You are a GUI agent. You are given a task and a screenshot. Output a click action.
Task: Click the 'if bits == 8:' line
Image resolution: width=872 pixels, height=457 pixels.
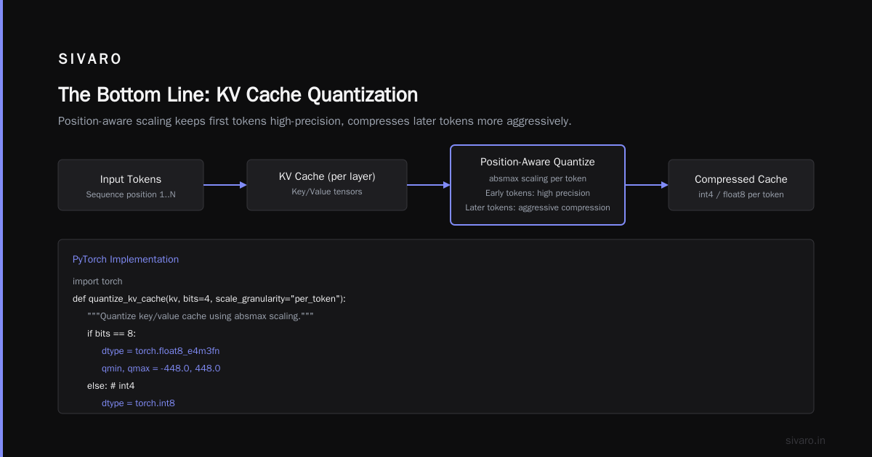tap(111, 333)
